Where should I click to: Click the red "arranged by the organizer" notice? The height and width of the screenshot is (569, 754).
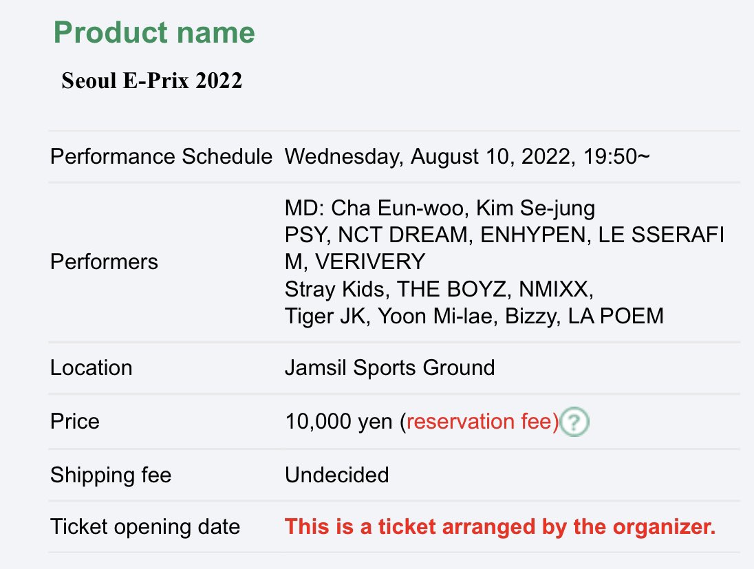500,528
